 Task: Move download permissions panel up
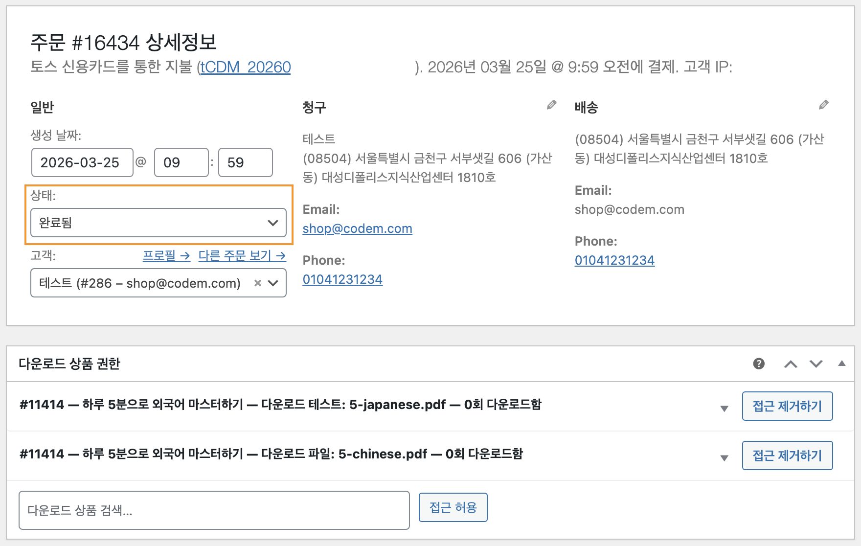pos(791,364)
